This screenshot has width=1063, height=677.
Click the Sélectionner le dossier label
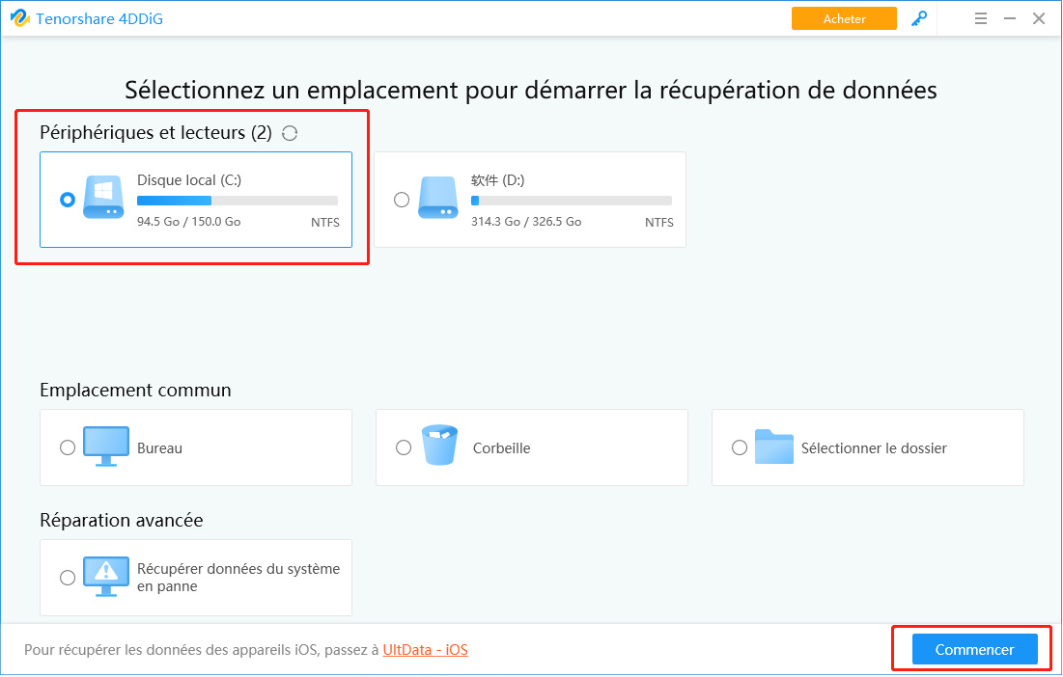click(x=874, y=448)
